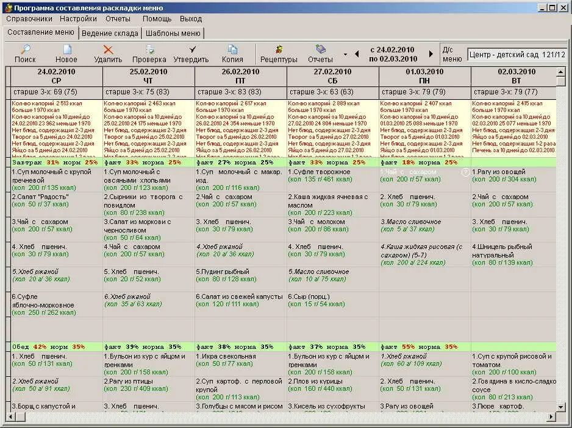Click the date range 'с 24.02.2010 по 02.03.2010'
The width and height of the screenshot is (572, 428).
(393, 54)
